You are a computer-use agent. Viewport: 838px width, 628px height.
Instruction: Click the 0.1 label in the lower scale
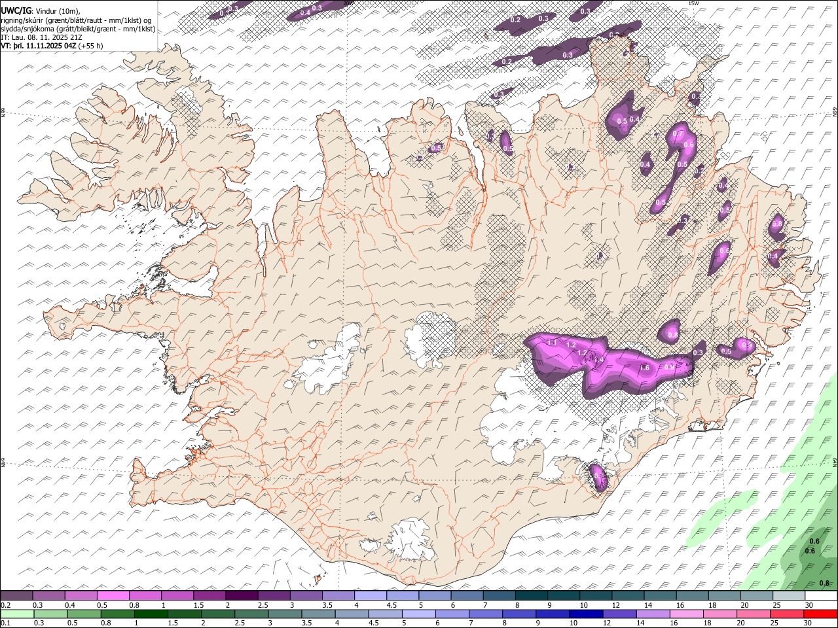5,623
